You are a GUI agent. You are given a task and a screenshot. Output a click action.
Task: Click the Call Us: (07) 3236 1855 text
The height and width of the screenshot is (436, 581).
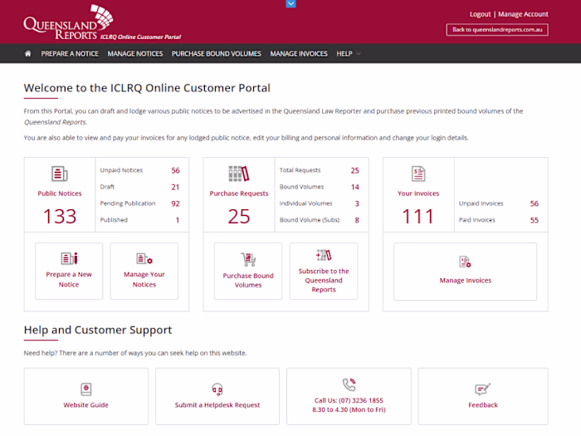(x=349, y=400)
